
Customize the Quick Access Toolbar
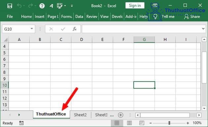pyautogui.click(x=72, y=6)
